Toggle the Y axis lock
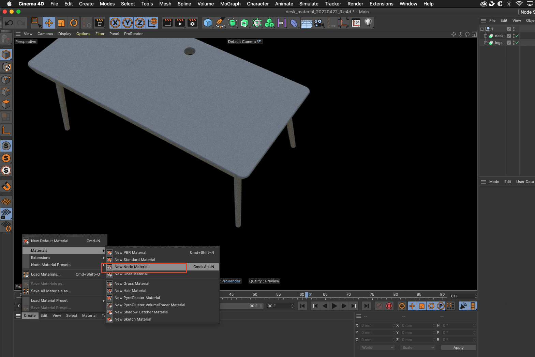Screen dimensions: 535x357 (x=128, y=23)
